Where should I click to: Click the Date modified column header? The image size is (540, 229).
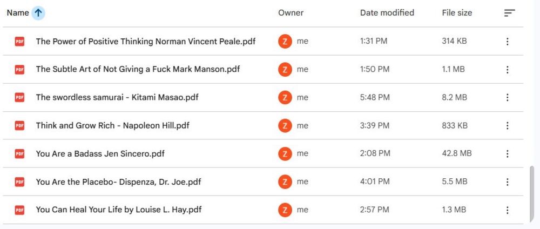(x=387, y=13)
